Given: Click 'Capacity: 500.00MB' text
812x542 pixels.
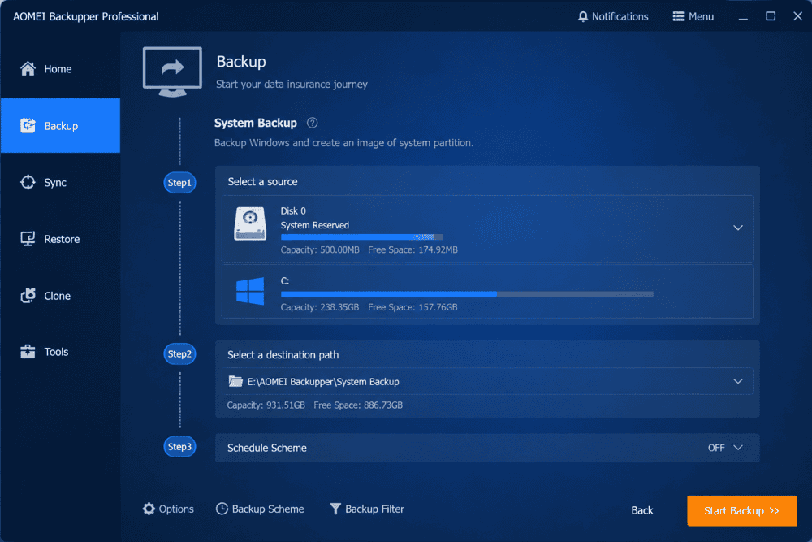Looking at the screenshot, I should 320,249.
